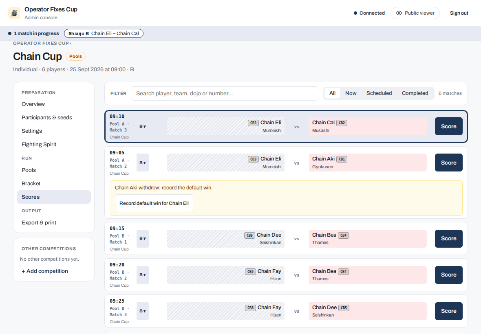The width and height of the screenshot is (481, 334).
Task: Show Scheduled matches
Action: [379, 93]
